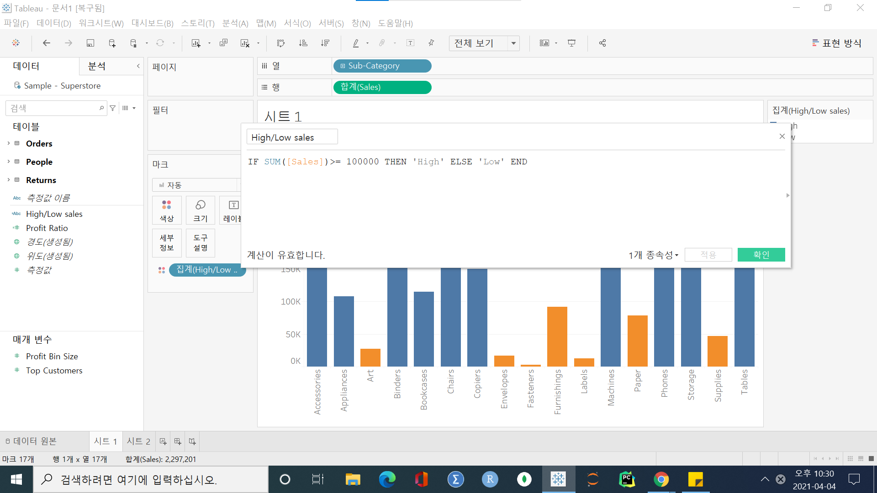877x493 pixels.
Task: Click the calculation name field High/Low sales
Action: [x=292, y=137]
